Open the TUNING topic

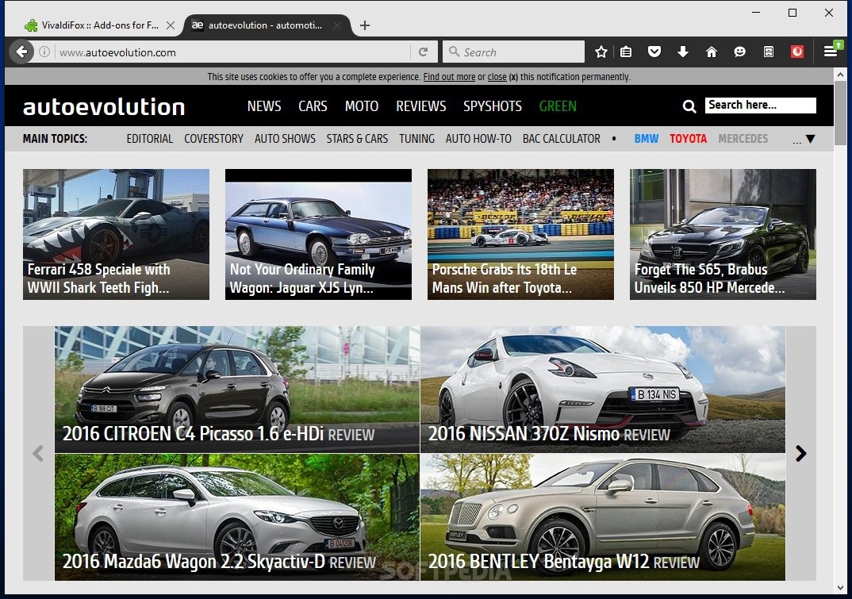[416, 139]
